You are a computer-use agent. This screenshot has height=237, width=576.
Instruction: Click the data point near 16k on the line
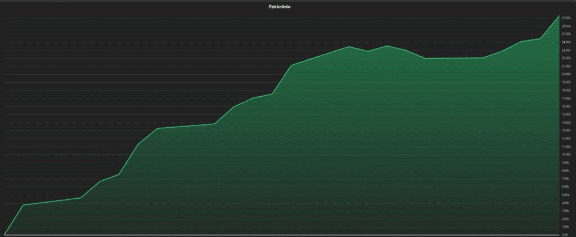click(234, 107)
